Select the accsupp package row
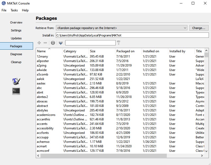The image size is (211, 165). [x=120, y=137]
